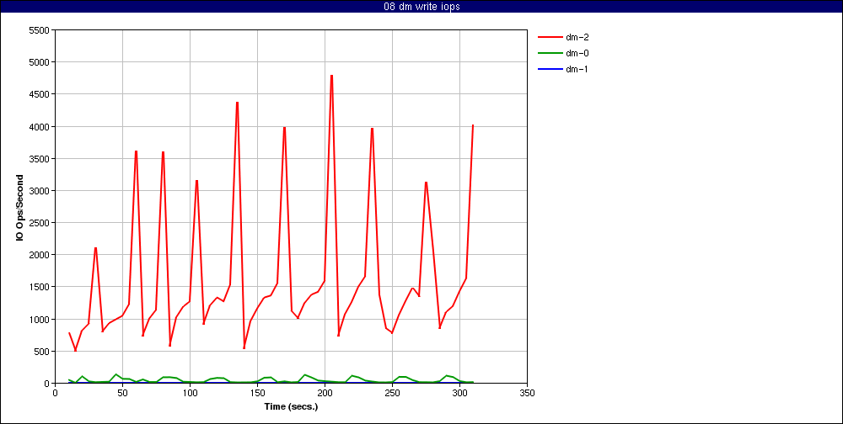The width and height of the screenshot is (843, 424).
Task: Click the y-axis value 5000
Action: point(39,62)
